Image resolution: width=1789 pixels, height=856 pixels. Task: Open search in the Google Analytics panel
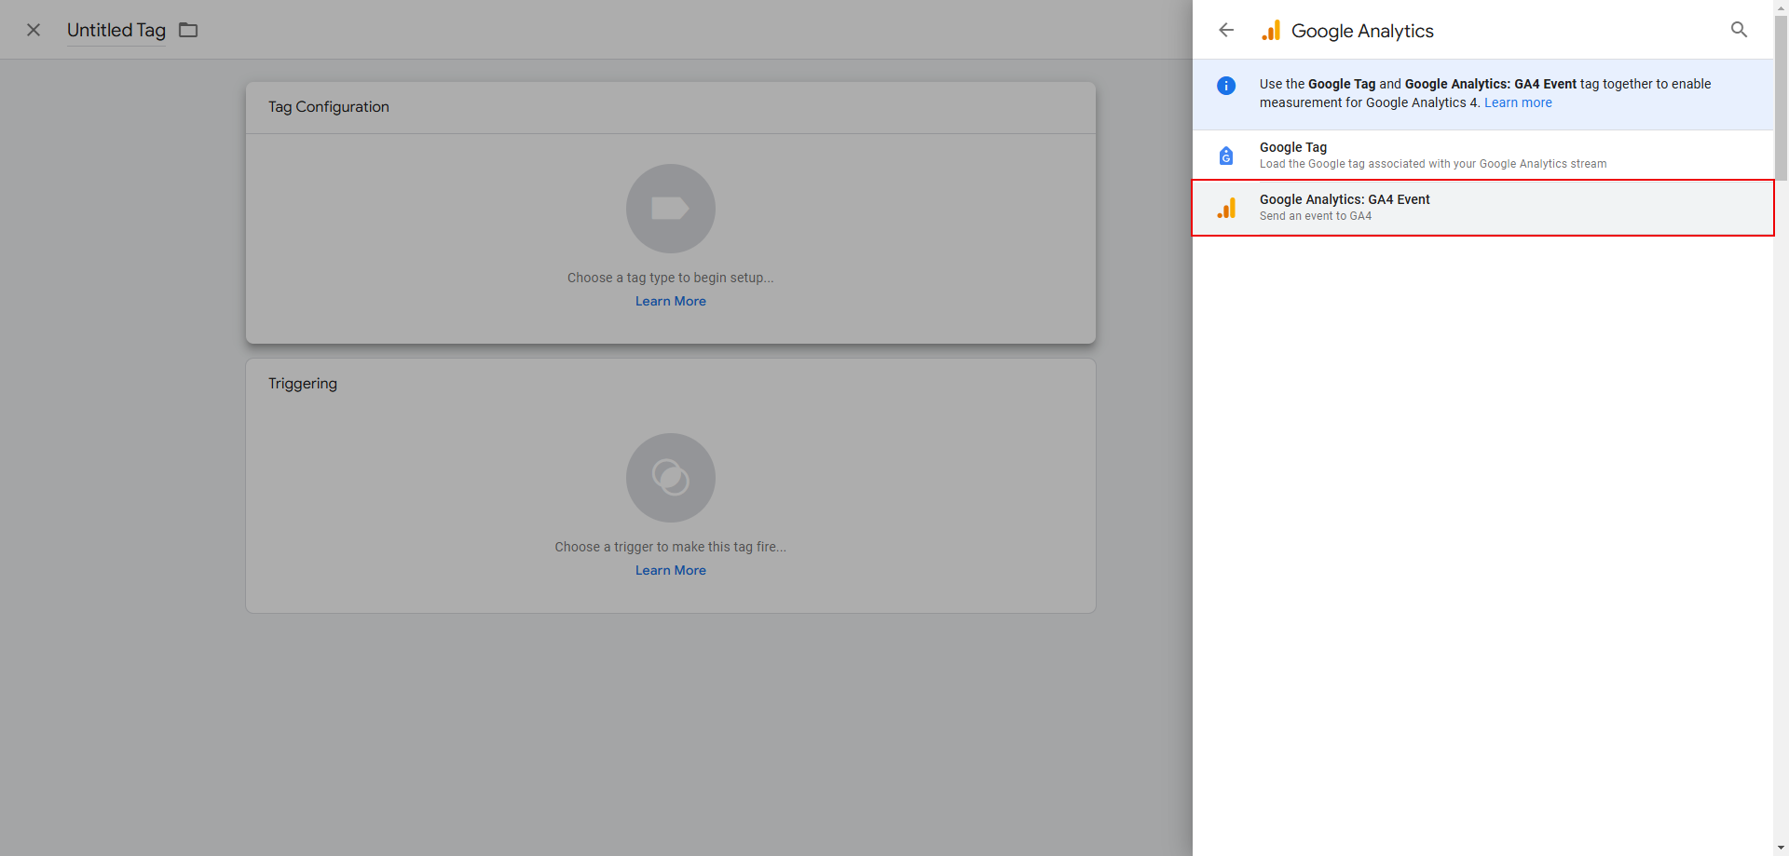click(x=1739, y=30)
